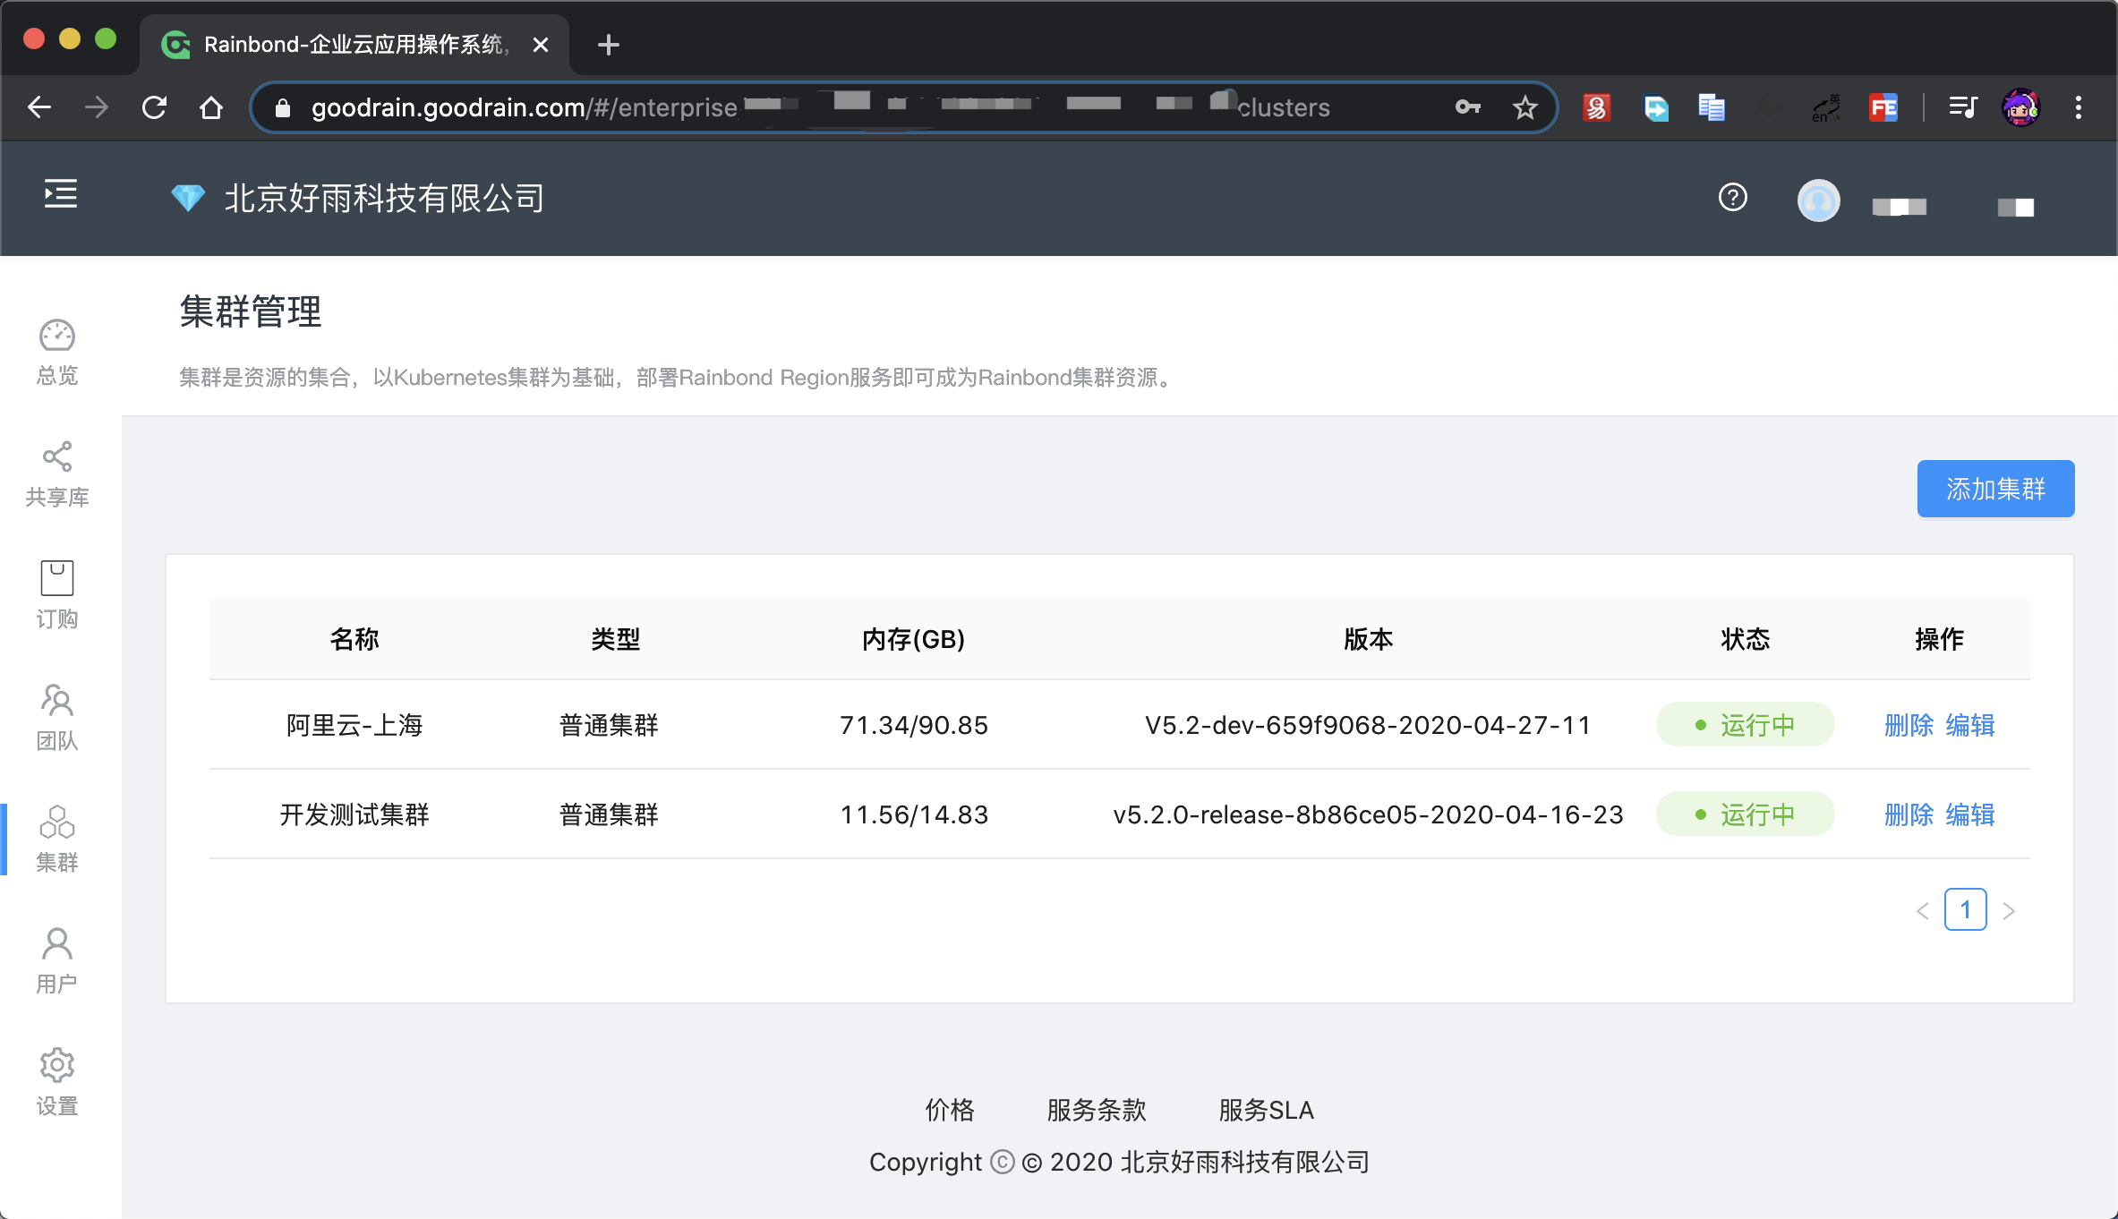Delete the 开发测试集群 cluster

1909,814
